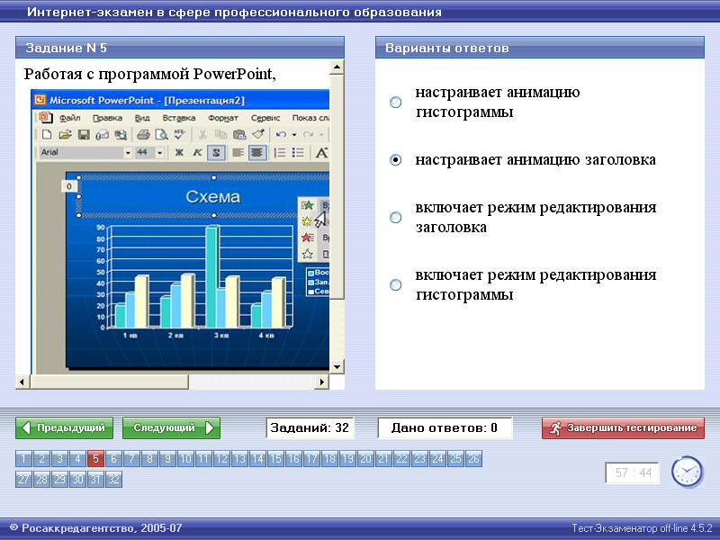Open the Правка menu

[x=107, y=118]
